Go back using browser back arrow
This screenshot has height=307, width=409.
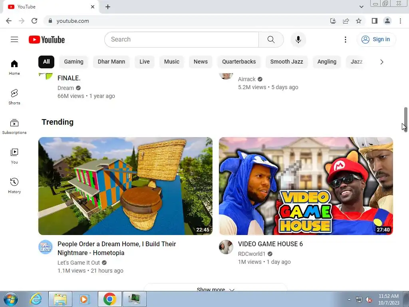(9, 21)
